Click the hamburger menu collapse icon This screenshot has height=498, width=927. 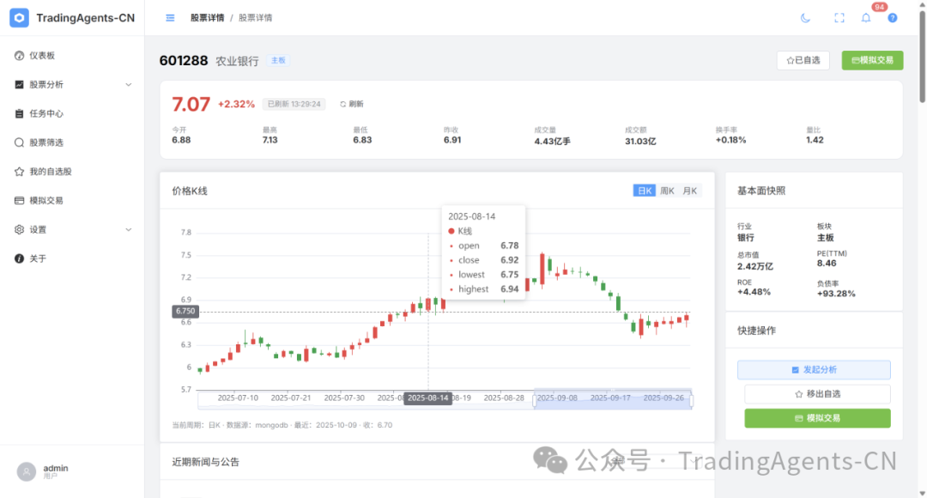170,17
